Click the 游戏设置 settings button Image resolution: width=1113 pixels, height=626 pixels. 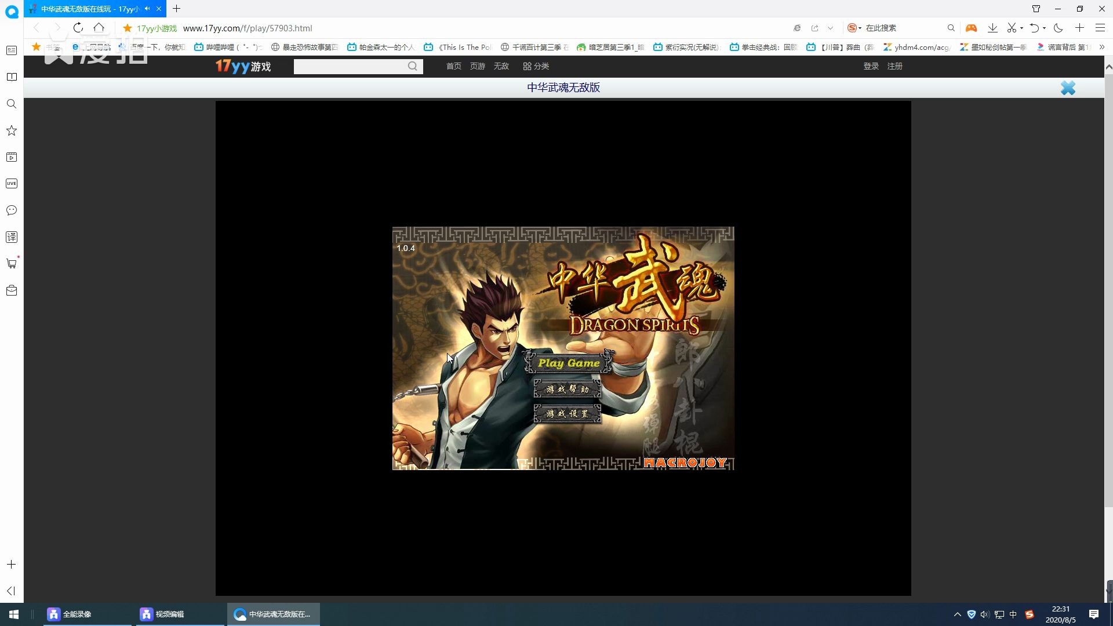point(568,413)
